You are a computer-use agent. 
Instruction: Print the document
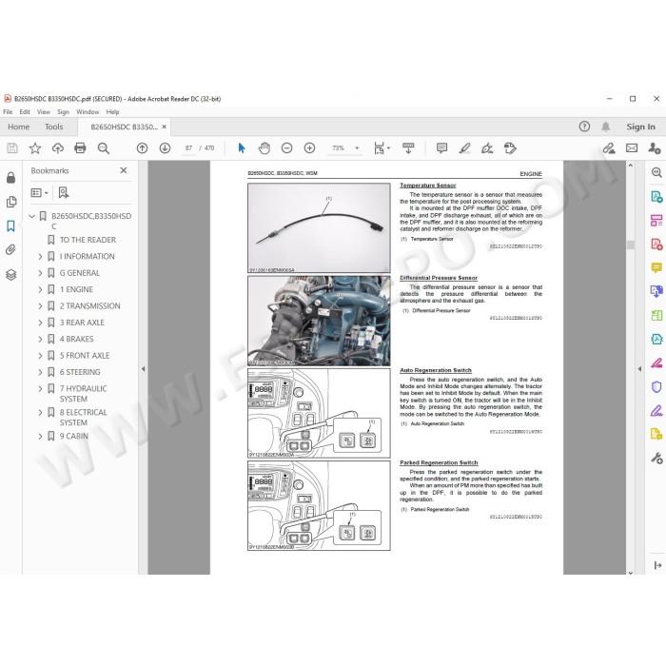(x=80, y=147)
